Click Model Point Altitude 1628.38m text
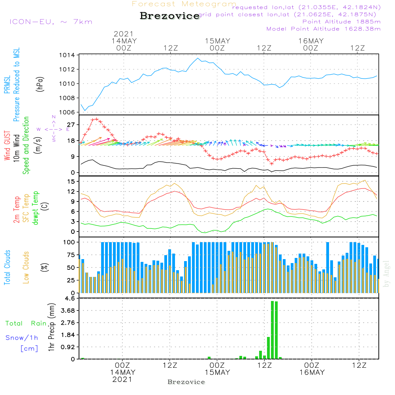This screenshot has height=395, width=395. [x=324, y=29]
